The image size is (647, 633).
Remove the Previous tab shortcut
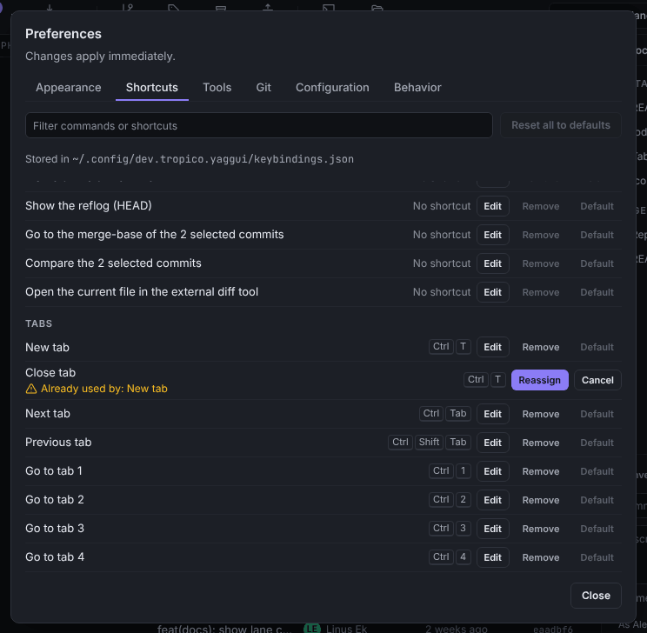tap(541, 443)
